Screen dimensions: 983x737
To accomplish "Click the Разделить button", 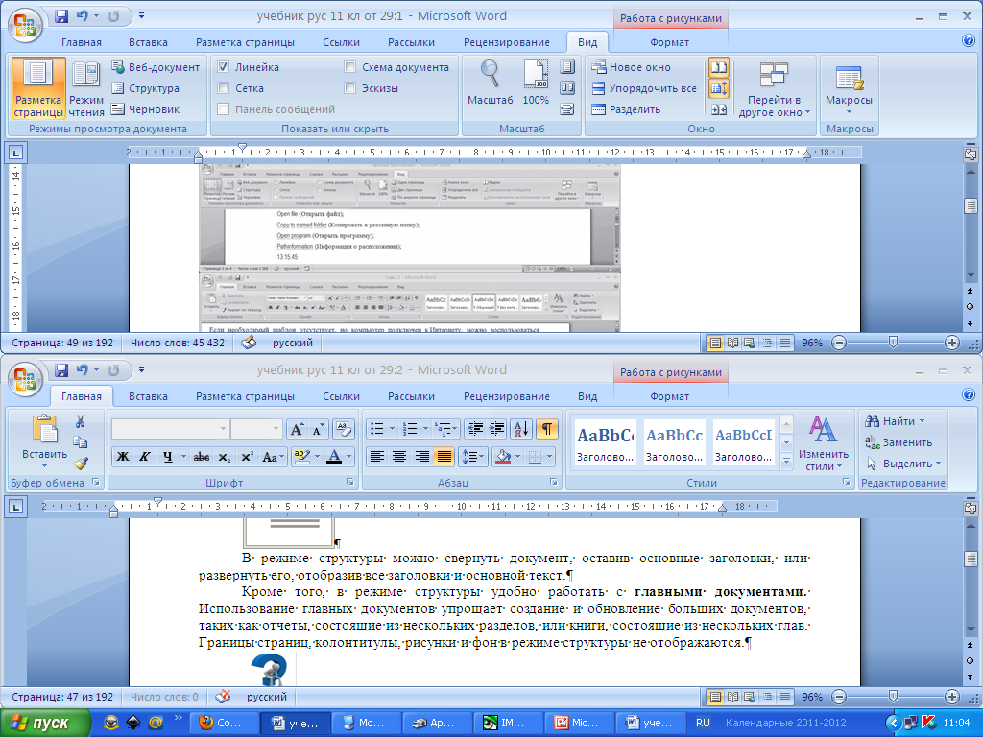I will coord(626,109).
